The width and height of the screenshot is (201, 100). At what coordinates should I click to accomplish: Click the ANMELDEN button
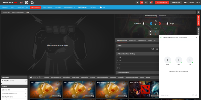click(x=176, y=3)
